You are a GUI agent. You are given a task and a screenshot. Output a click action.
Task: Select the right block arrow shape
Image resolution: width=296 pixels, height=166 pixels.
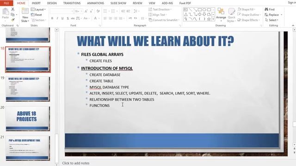coord(199,14)
